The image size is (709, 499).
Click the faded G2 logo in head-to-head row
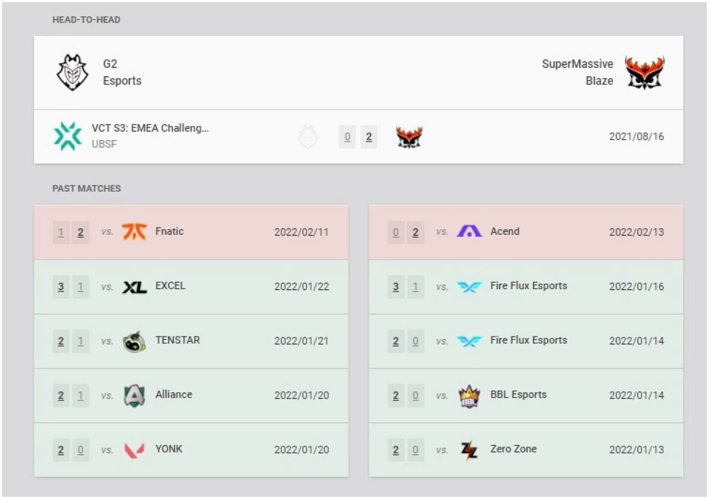tap(308, 137)
